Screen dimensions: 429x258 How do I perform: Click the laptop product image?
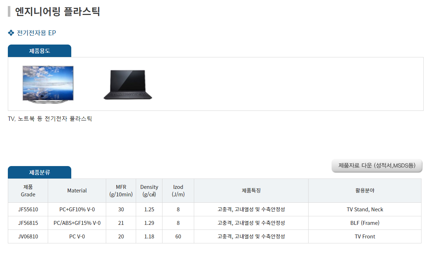tap(128, 85)
